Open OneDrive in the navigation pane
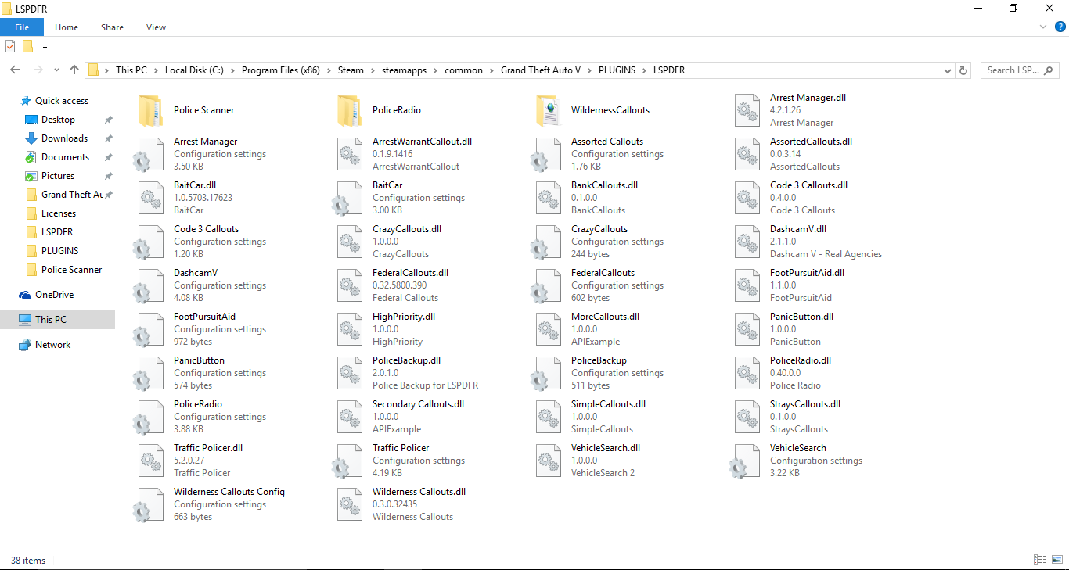 tap(54, 295)
